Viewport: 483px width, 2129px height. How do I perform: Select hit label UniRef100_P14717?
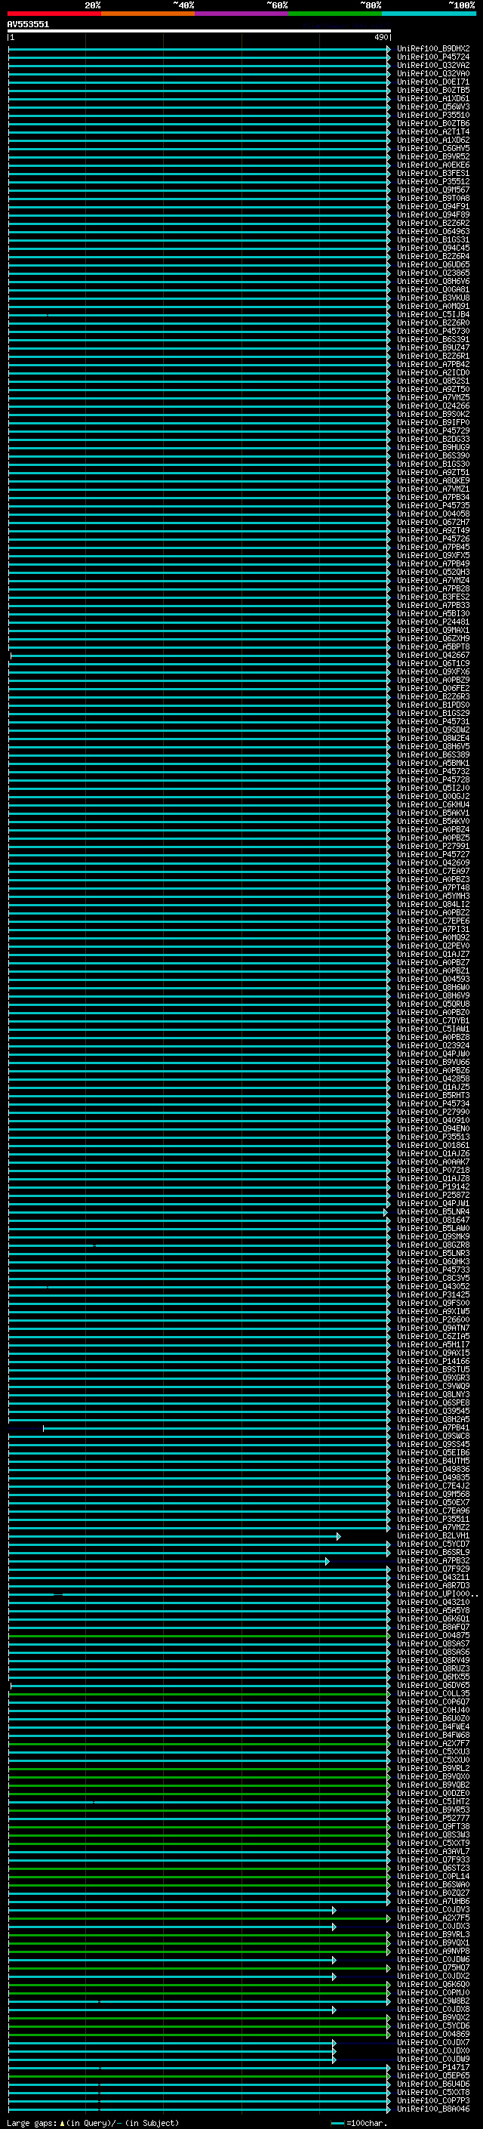tap(433, 2067)
